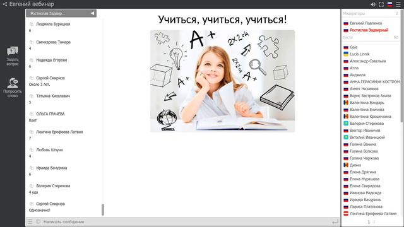Select guest Галина Волкова
The image size is (404, 227).
tap(364, 151)
